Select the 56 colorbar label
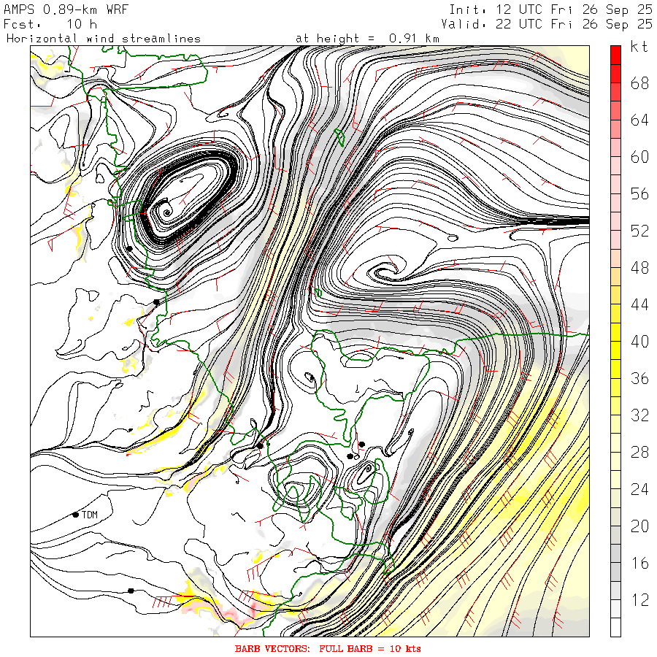Screen dimensions: 657x657 [639, 194]
